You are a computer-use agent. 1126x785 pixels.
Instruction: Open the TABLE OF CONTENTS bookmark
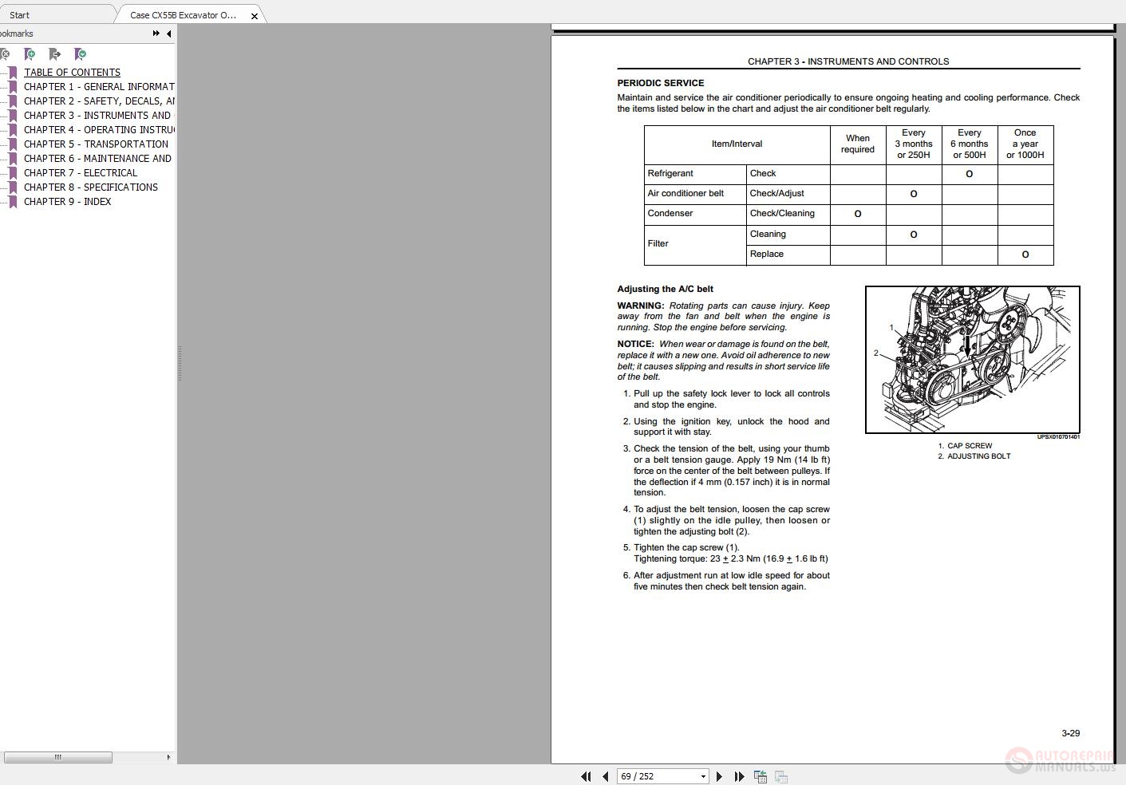[72, 73]
